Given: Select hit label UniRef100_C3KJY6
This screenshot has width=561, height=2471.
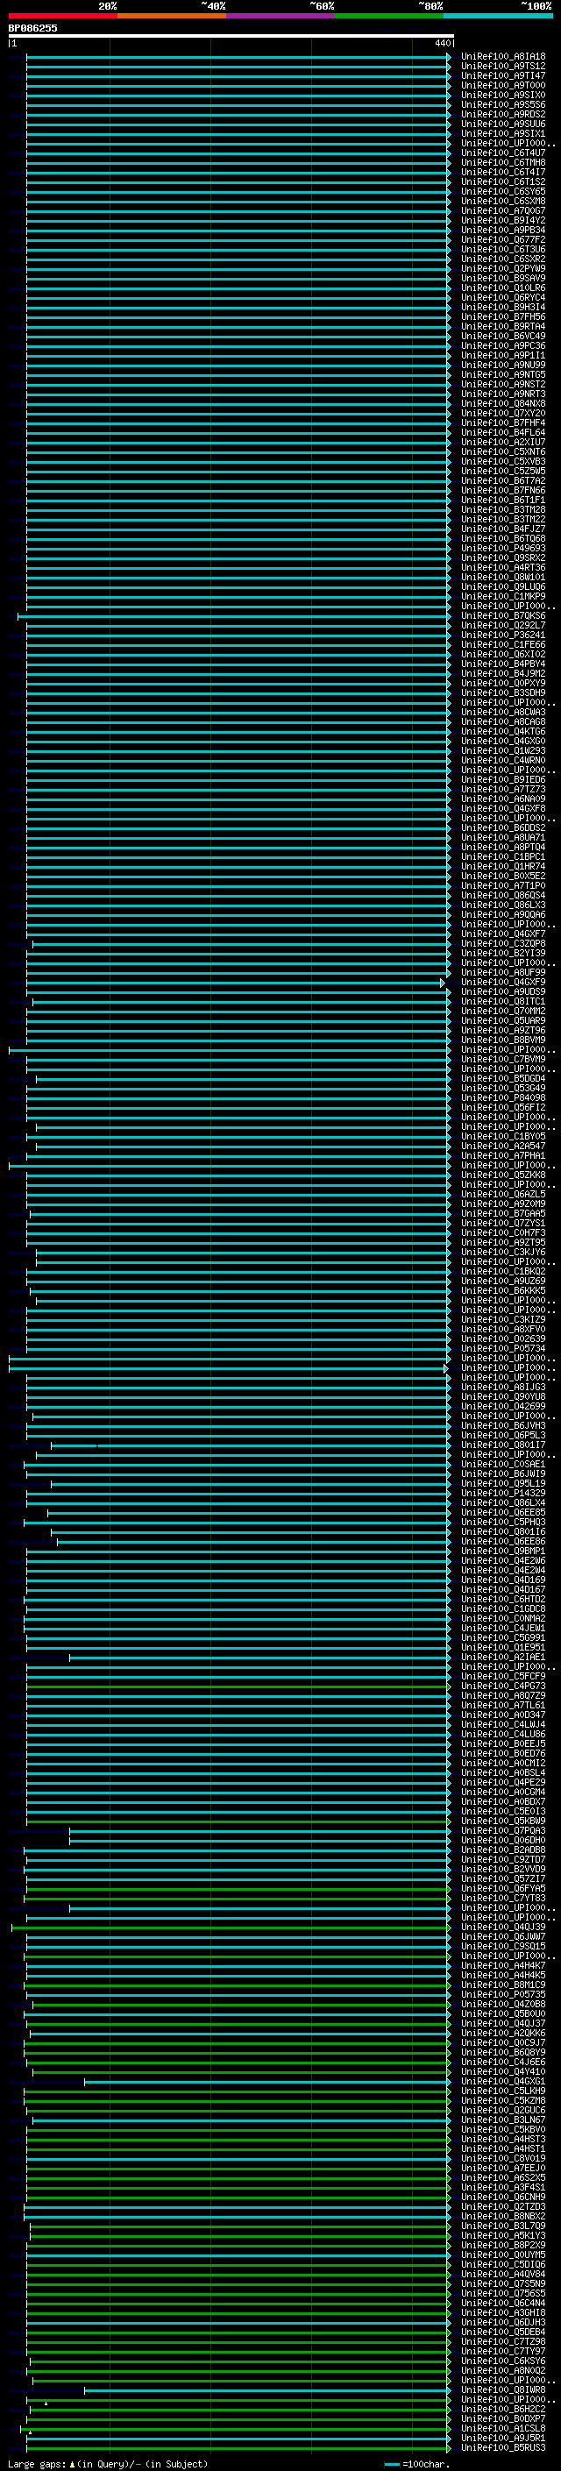Looking at the screenshot, I should pyautogui.click(x=502, y=1252).
